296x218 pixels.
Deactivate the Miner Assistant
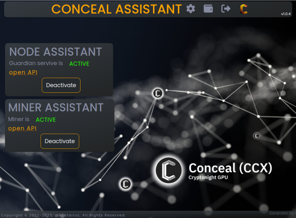coord(60,141)
